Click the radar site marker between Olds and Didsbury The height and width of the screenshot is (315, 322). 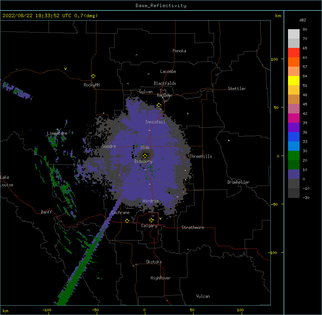(x=145, y=156)
